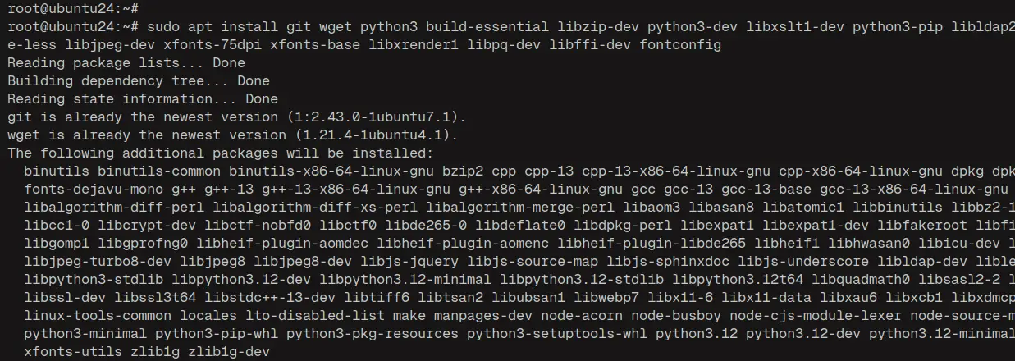Click fontconfig at the end of the command

pyautogui.click(x=680, y=44)
